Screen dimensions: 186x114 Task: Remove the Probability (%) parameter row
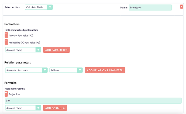point(6,42)
